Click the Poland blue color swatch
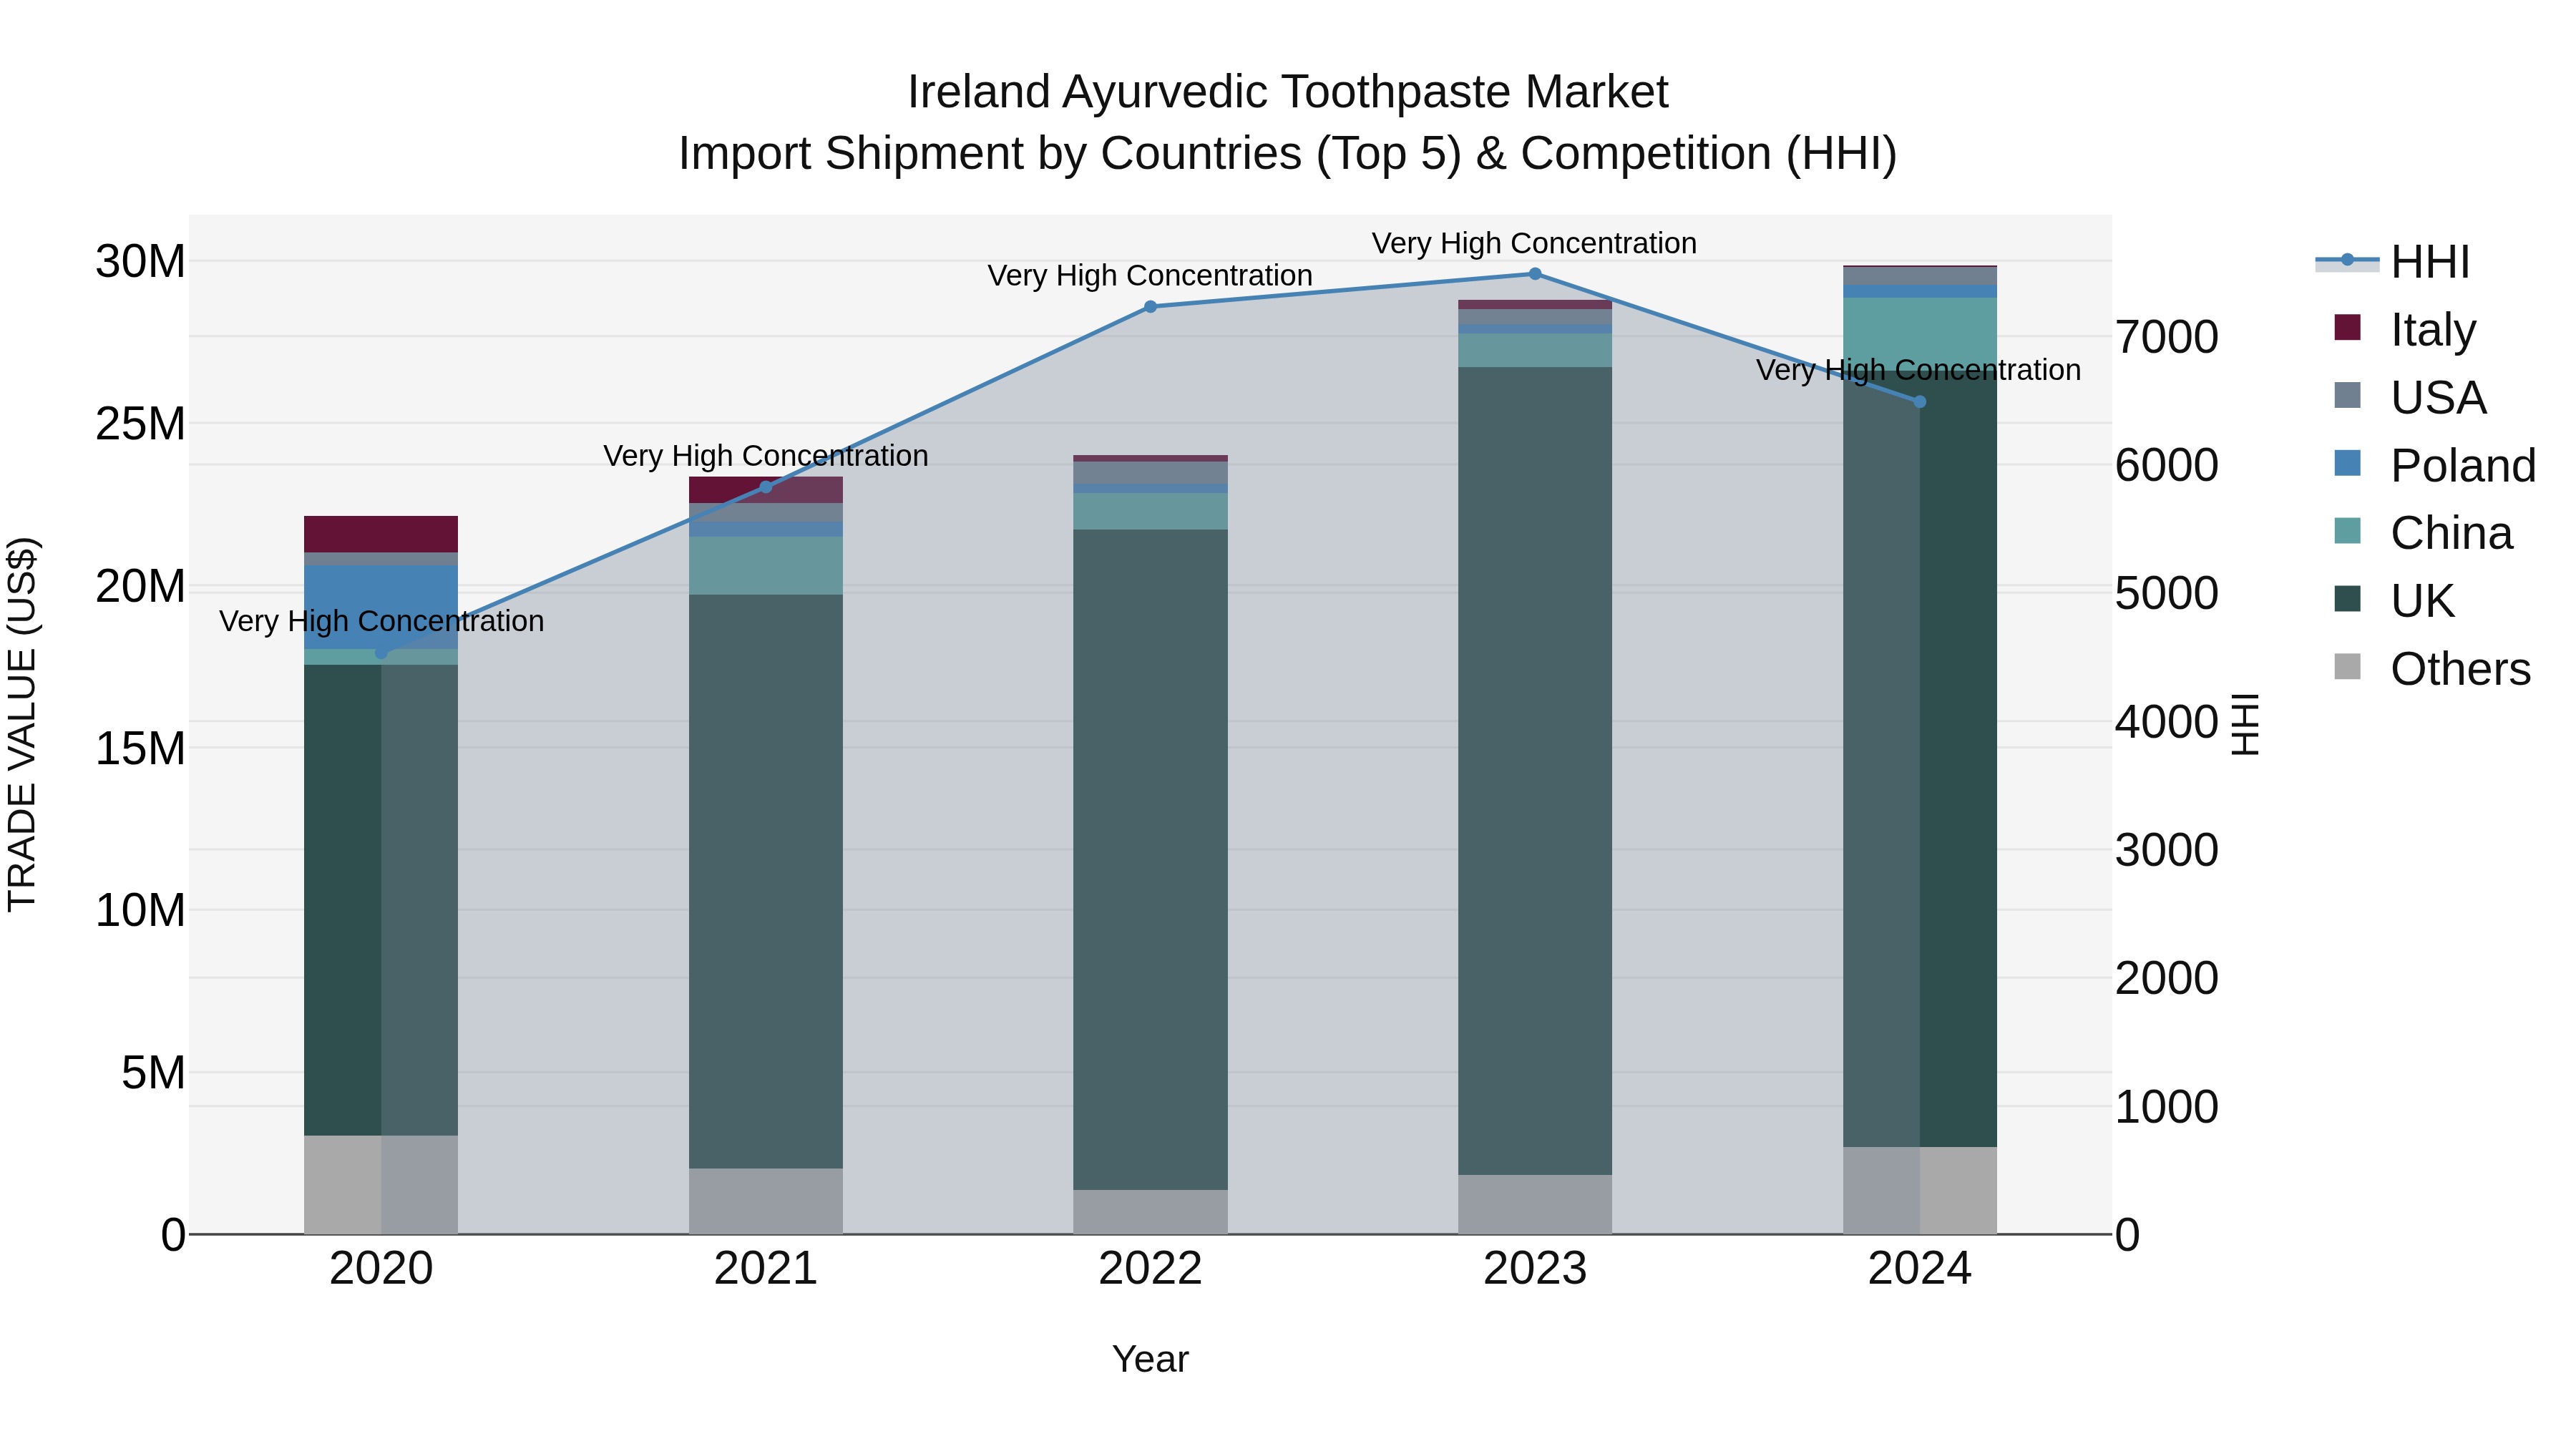This screenshot has width=2576, height=1449. click(x=2347, y=464)
